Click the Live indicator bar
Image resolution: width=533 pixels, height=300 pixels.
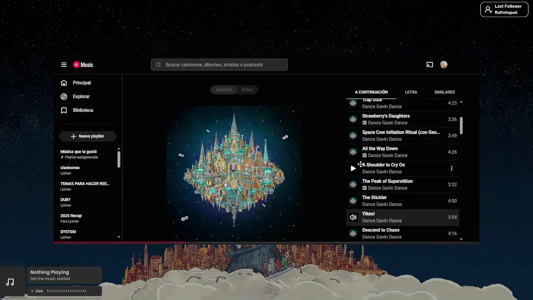click(x=65, y=291)
